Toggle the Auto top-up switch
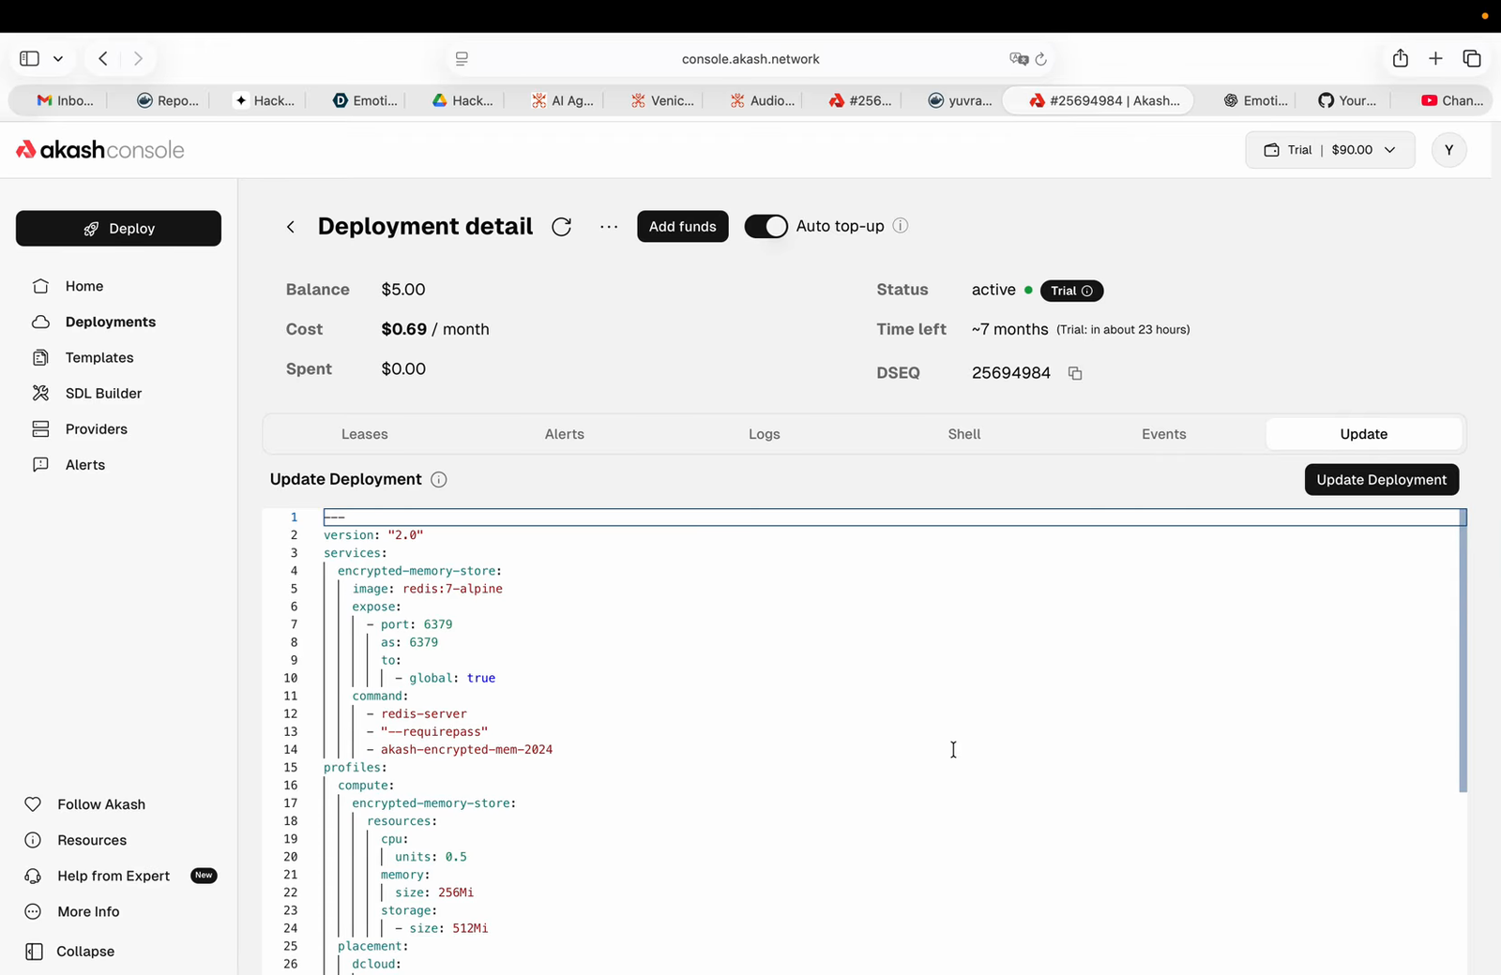 pos(766,226)
